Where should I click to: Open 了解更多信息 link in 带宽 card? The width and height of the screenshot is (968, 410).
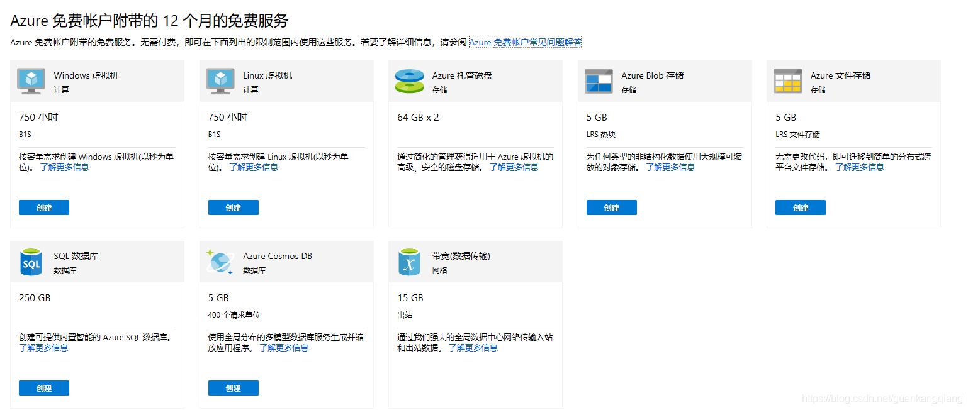click(x=473, y=348)
